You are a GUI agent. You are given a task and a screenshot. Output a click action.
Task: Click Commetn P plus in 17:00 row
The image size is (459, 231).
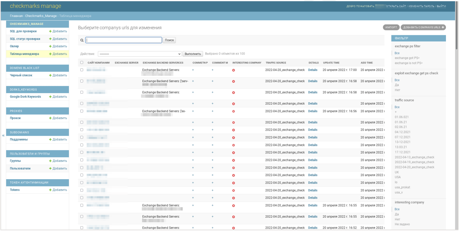coord(193,70)
